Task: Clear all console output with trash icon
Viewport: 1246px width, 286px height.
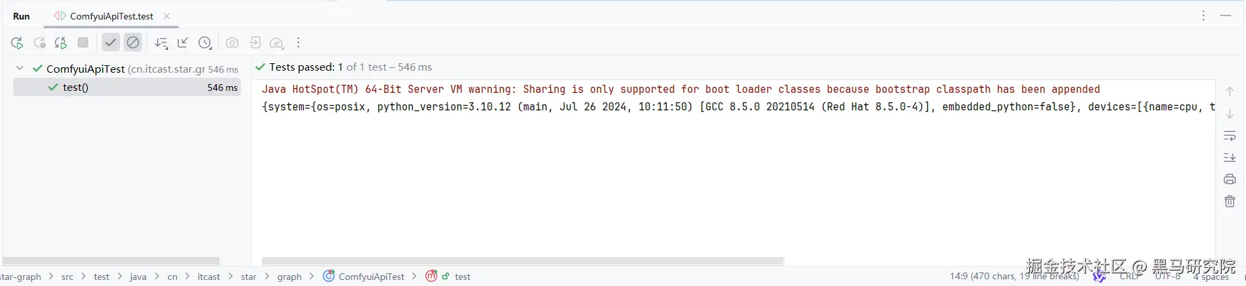Action: (1230, 201)
